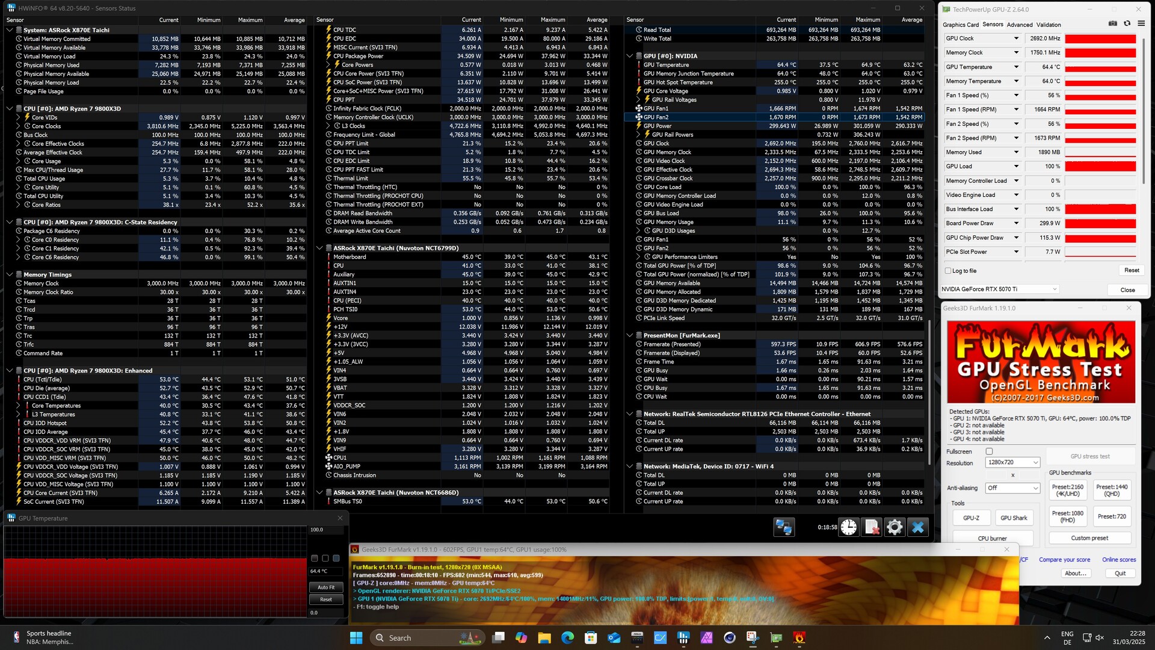The image size is (1155, 650).
Task: Click the blue X exit icon in HWiNFO
Action: (917, 527)
